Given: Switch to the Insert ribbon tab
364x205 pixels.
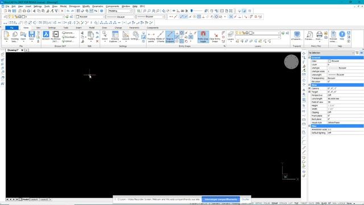Looking at the screenshot, I should (78, 28).
